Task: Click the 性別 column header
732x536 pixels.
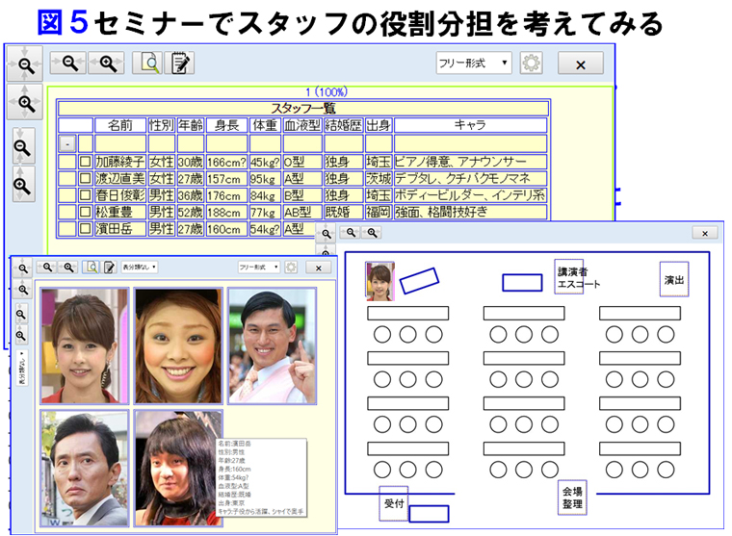Action: tap(162, 125)
